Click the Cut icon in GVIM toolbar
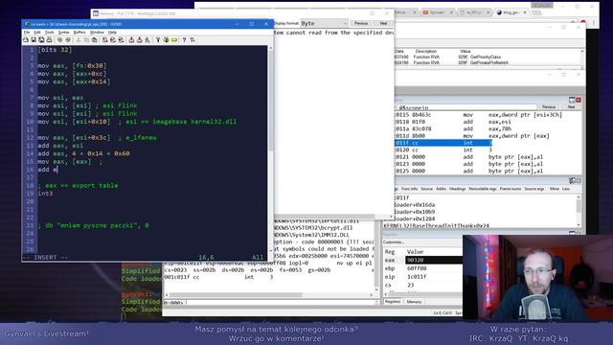The image size is (613, 345). click(79, 40)
